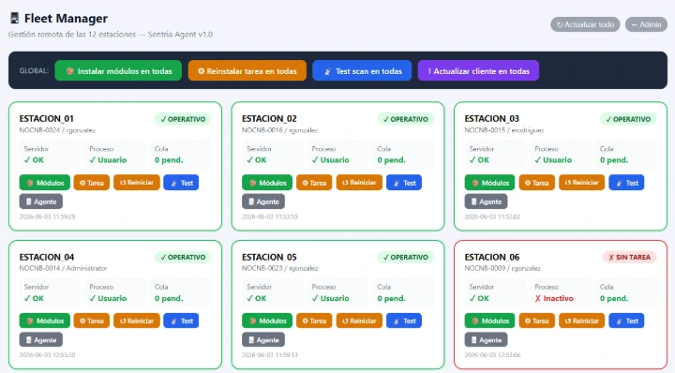The height and width of the screenshot is (373, 675).
Task: Click the Fleet Manager heading
Action: point(66,18)
